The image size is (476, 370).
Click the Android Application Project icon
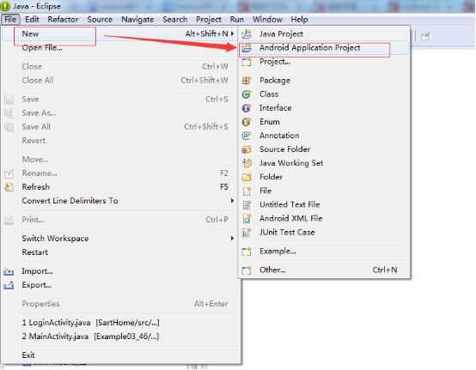pyautogui.click(x=247, y=47)
